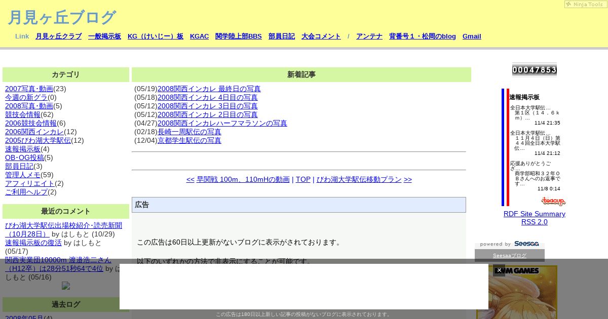Open category 2007写真･動画

pyautogui.click(x=29, y=89)
